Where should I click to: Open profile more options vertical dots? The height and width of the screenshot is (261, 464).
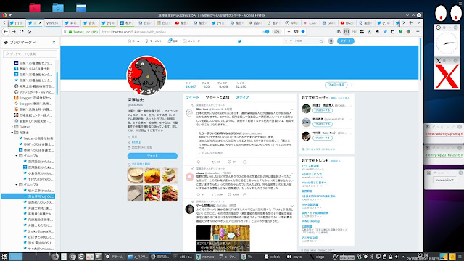click(x=352, y=86)
